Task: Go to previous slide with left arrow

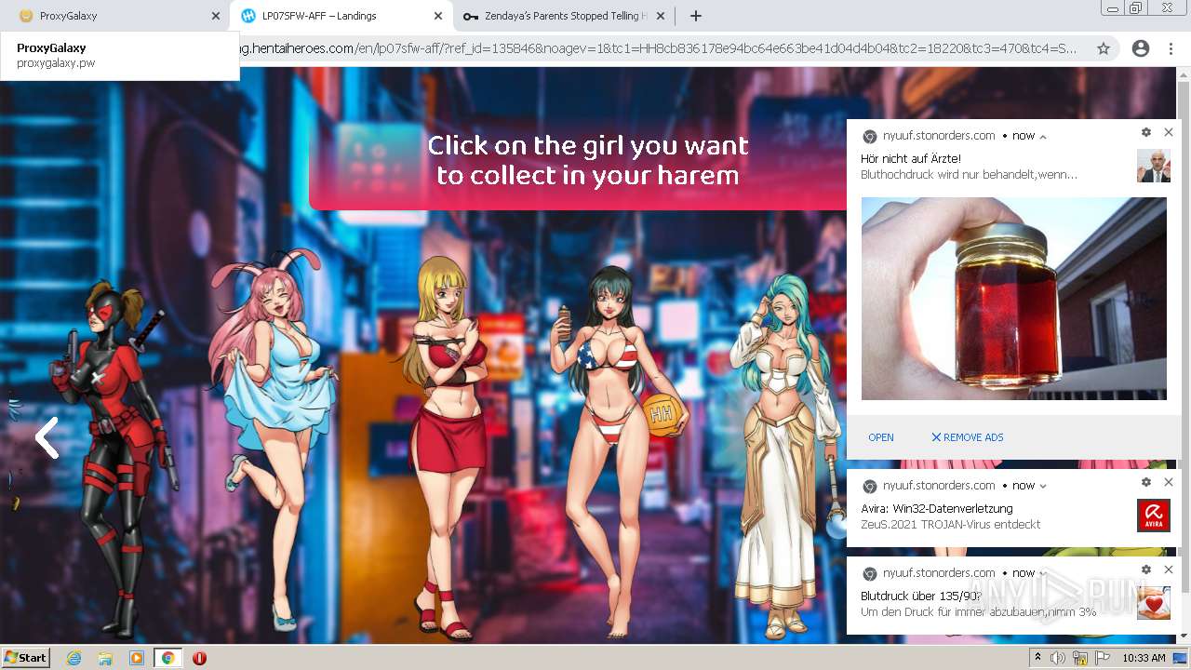Action: pos(47,437)
